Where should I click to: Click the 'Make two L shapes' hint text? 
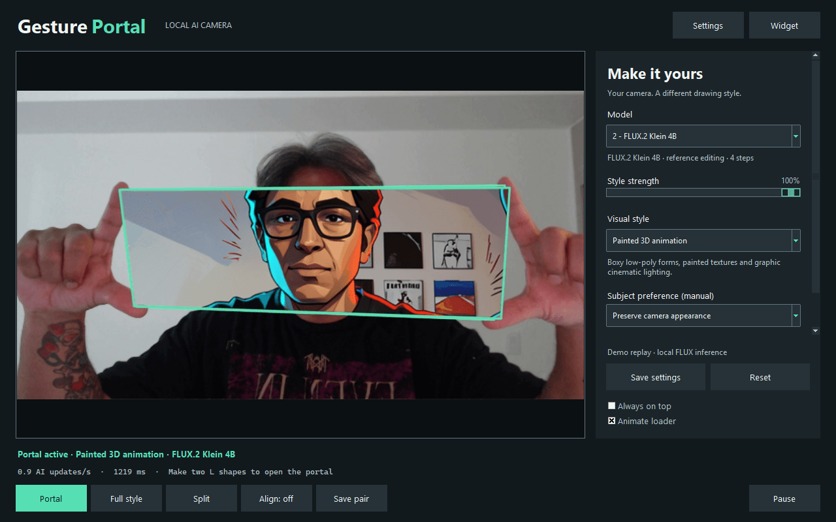(x=251, y=472)
